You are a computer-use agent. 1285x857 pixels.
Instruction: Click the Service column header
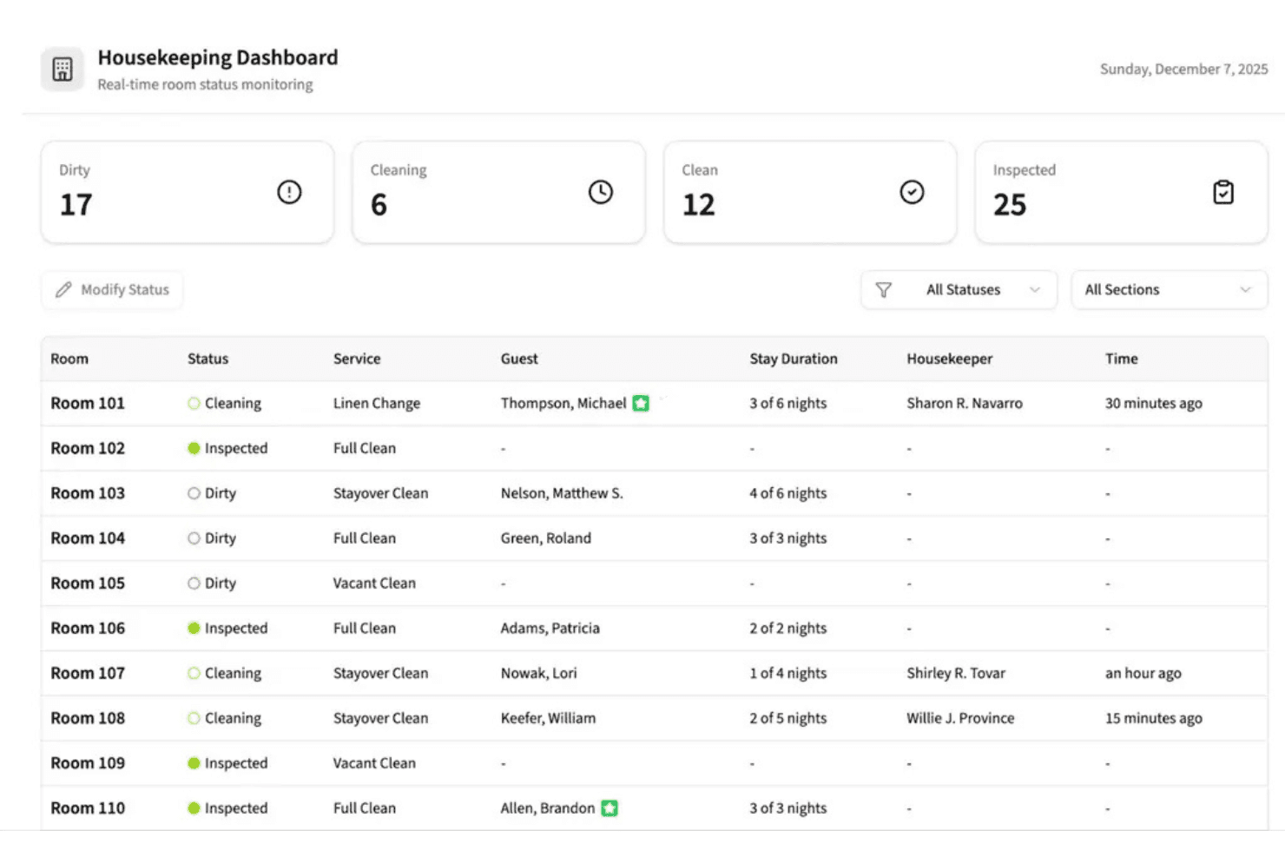point(357,359)
